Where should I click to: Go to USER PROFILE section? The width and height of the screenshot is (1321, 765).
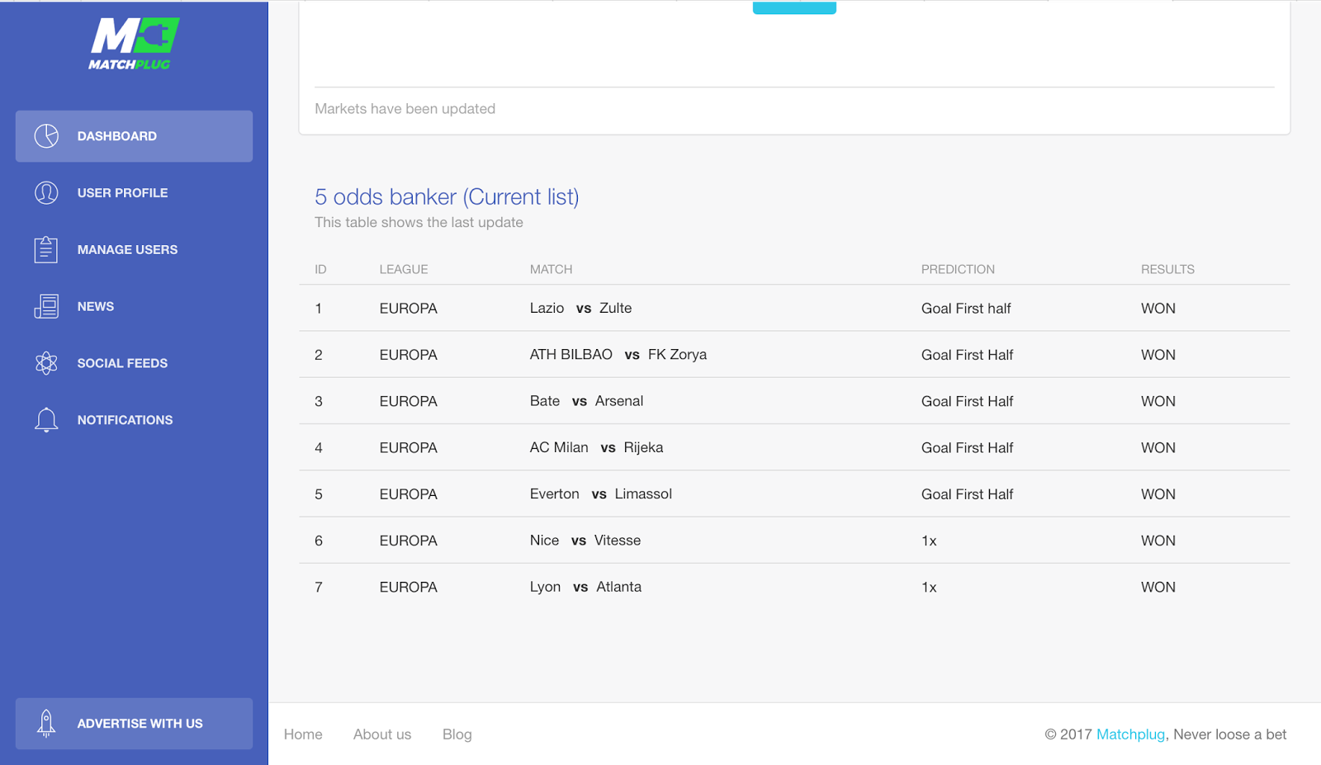tap(122, 193)
